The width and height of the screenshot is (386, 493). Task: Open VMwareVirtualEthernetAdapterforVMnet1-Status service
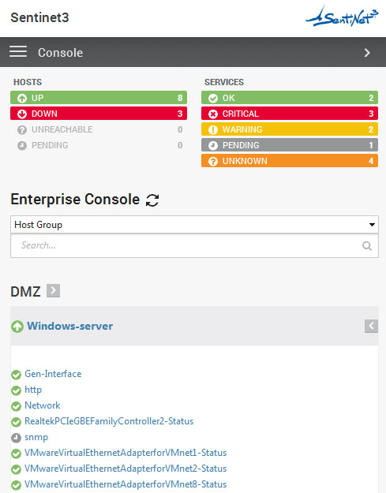point(126,453)
